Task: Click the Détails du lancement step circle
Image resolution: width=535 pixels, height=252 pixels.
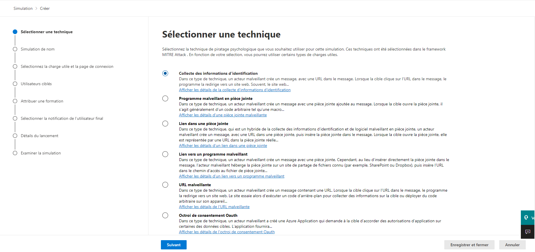Action: (15, 136)
